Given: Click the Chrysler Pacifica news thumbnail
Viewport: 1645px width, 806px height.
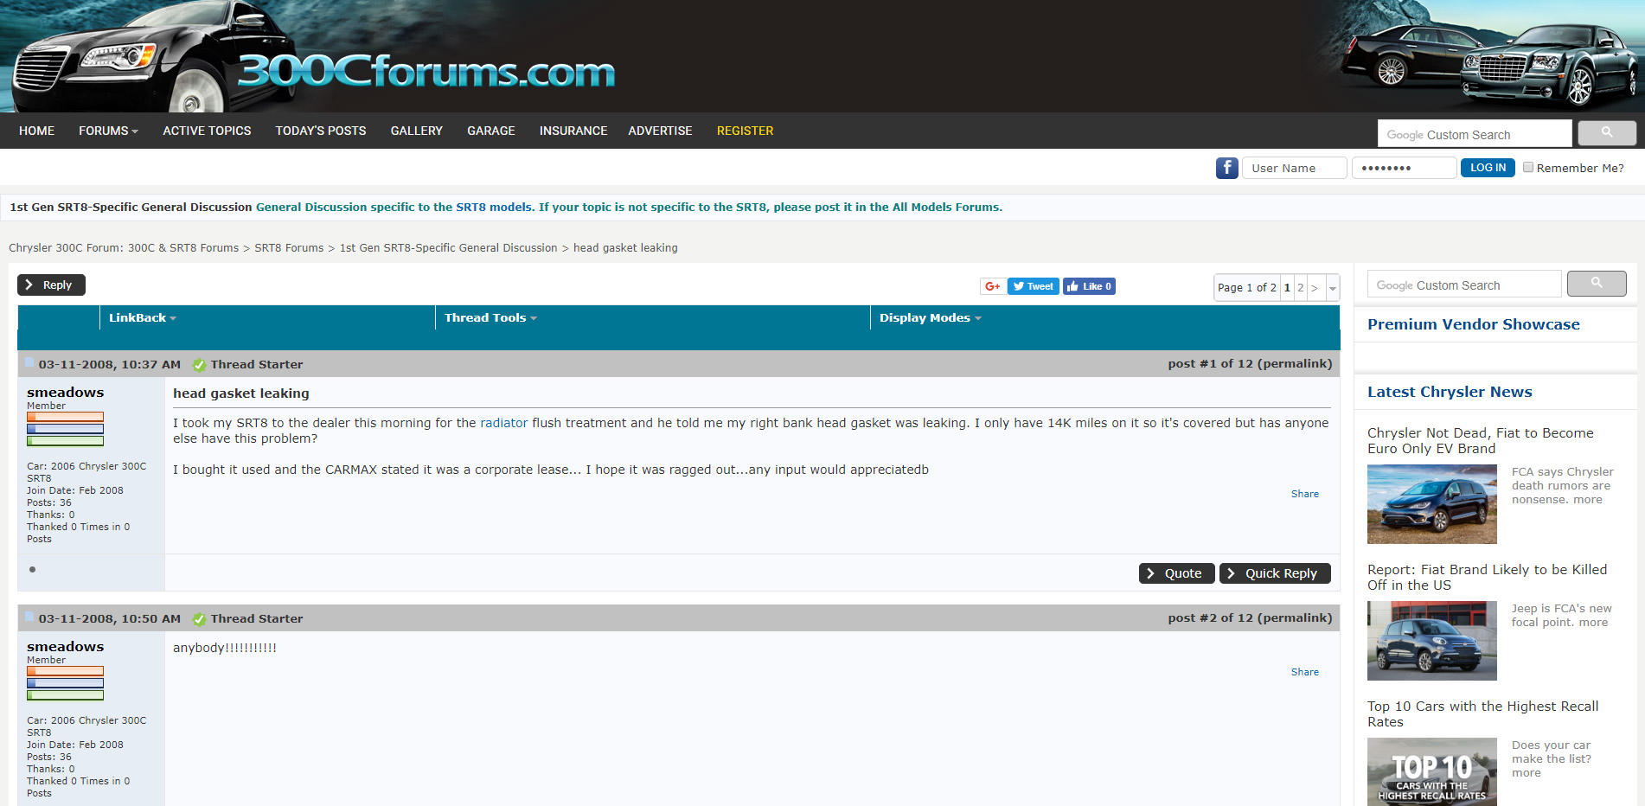Looking at the screenshot, I should pos(1431,504).
